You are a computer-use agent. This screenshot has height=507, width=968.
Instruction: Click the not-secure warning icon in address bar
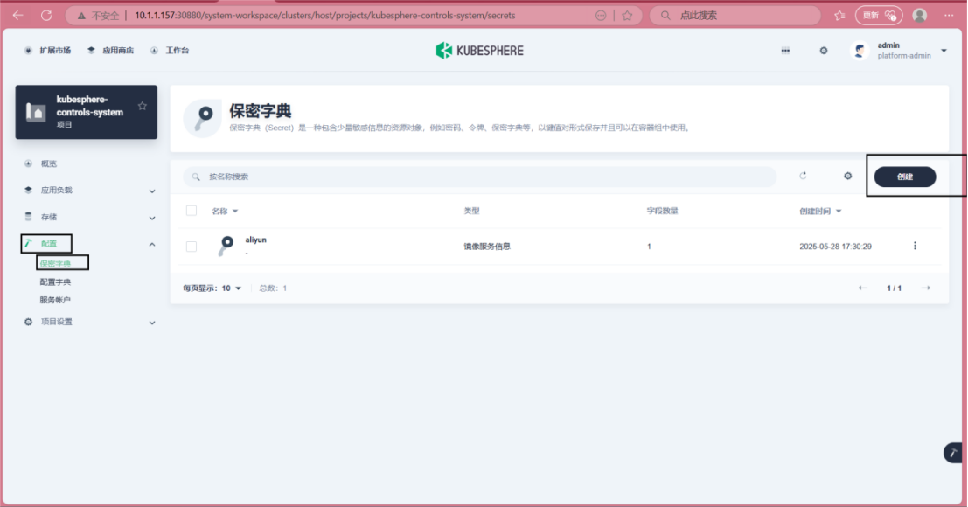(x=81, y=16)
